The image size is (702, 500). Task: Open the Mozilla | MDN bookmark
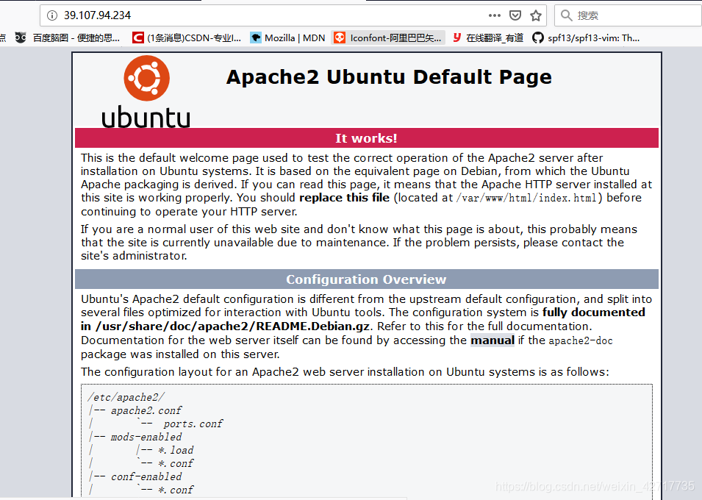287,38
